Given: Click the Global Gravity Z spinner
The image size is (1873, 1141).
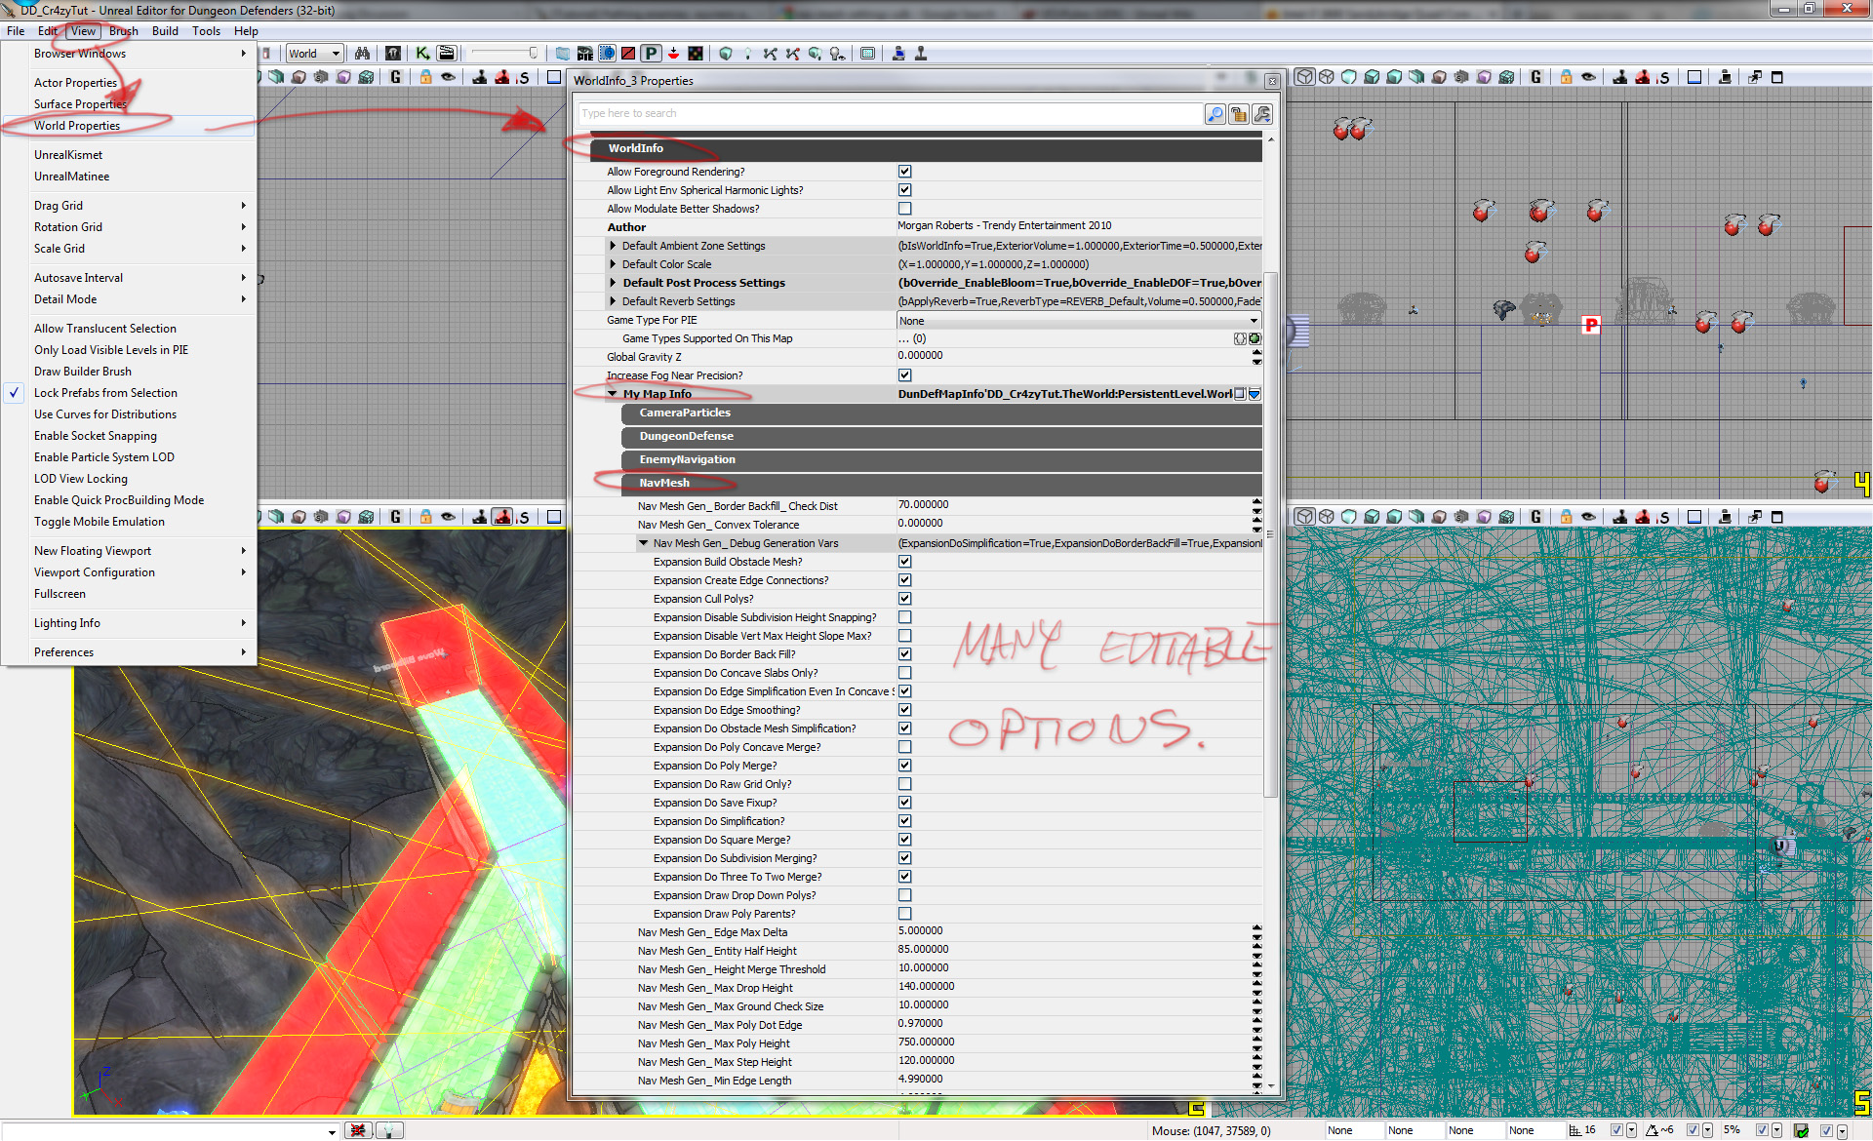Looking at the screenshot, I should pyautogui.click(x=1256, y=357).
